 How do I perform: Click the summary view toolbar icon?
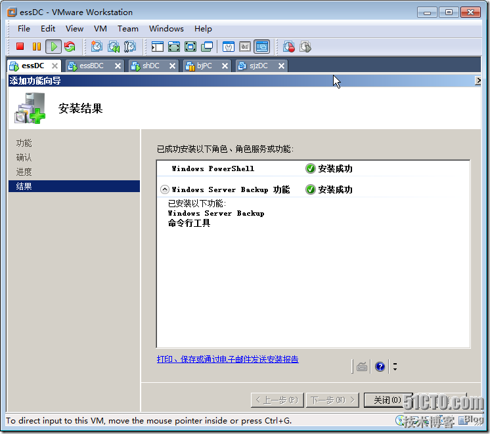(x=229, y=47)
